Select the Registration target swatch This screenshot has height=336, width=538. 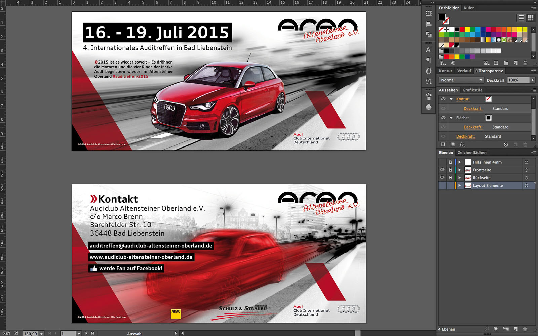446,30
